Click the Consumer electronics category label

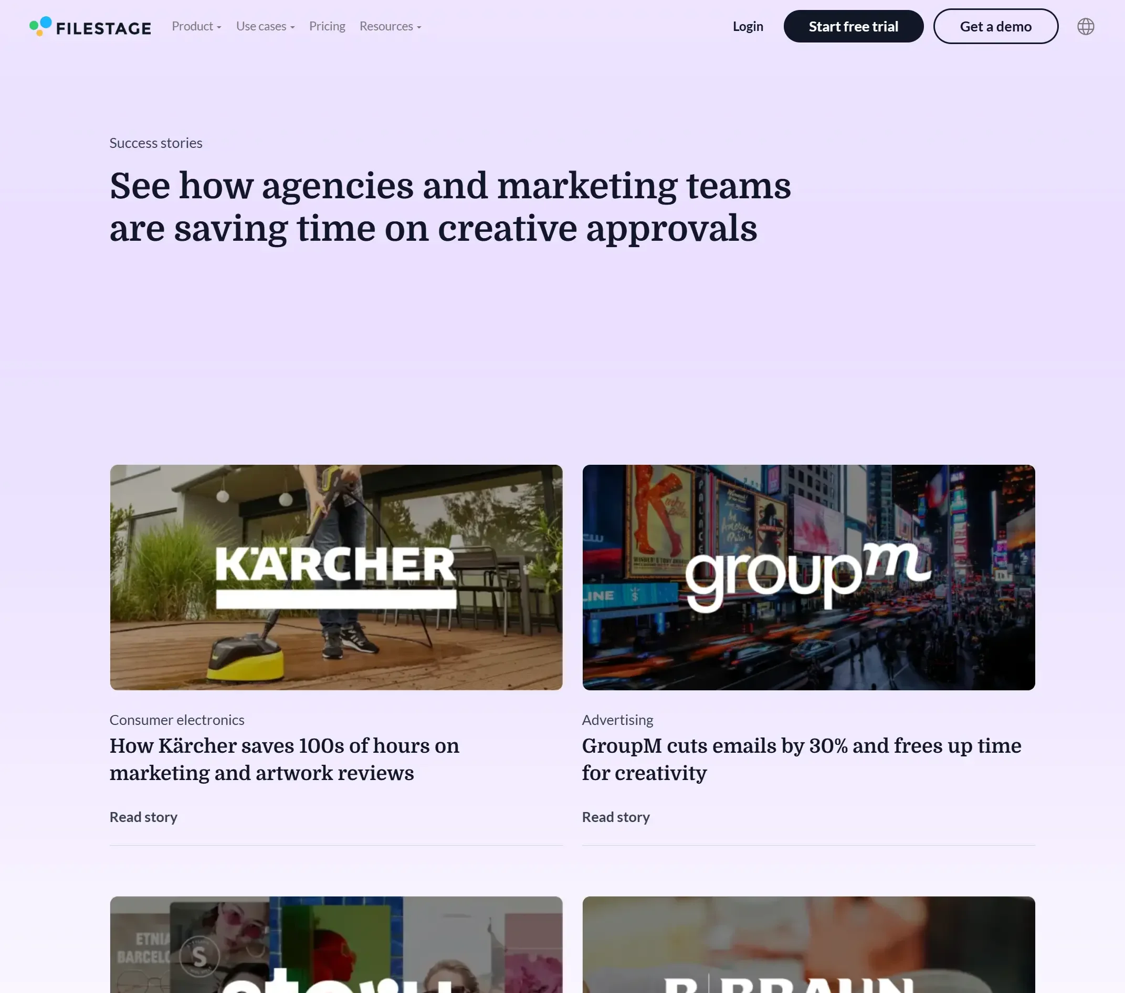(177, 720)
